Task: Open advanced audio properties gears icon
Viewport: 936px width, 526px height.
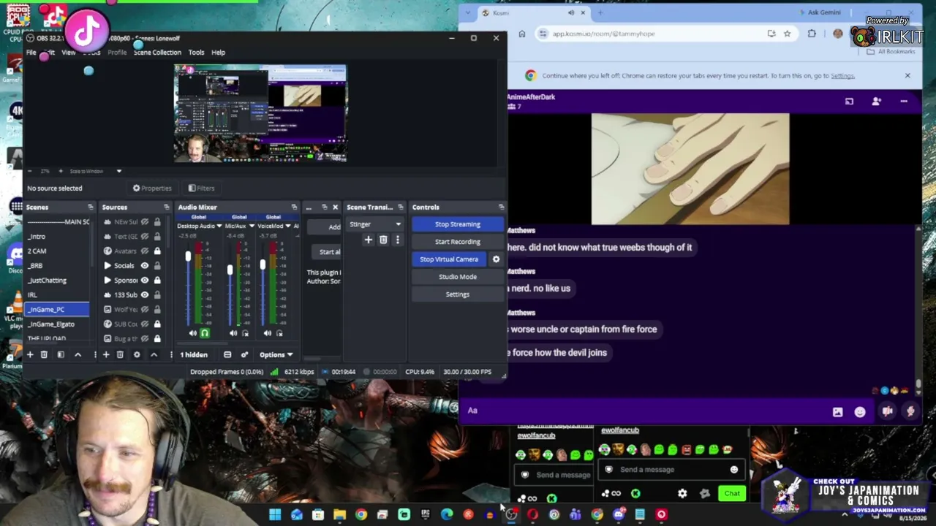Action: coord(244,355)
